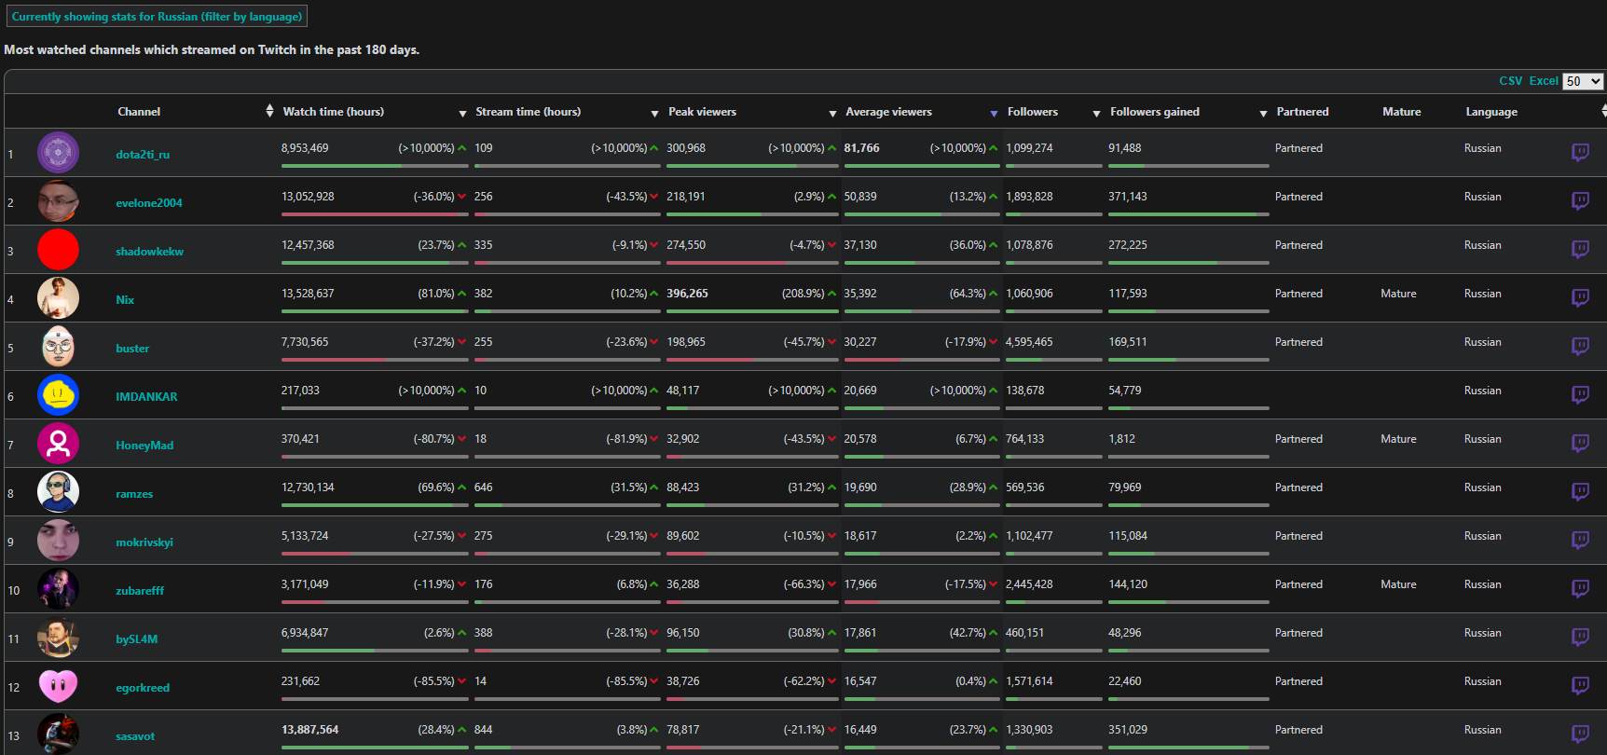Open IMDANKAR channel link
The image size is (1607, 755).
pyautogui.click(x=146, y=397)
